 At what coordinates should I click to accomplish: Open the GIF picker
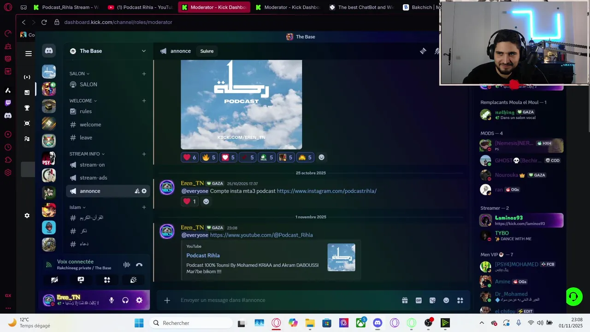(419, 300)
